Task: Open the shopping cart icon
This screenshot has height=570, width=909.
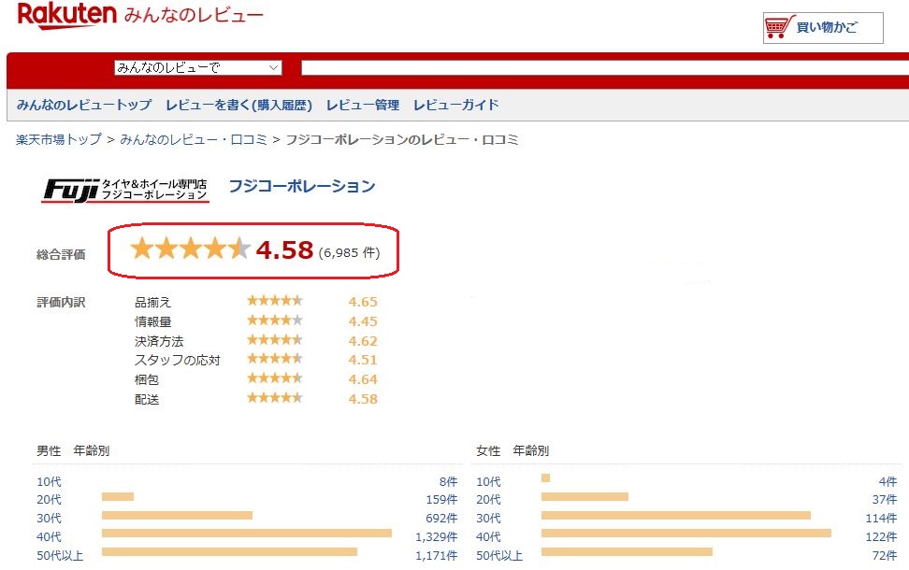Action: [776, 28]
